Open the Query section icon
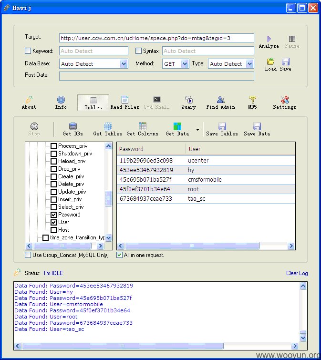This screenshot has height=360, width=321. (x=188, y=99)
